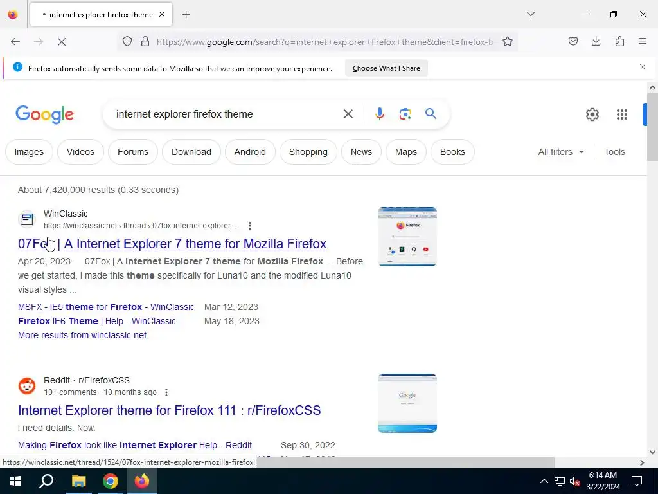This screenshot has height=494, width=658.
Task: Open Making Firefox look like Internet Explorer link
Action: 135,445
